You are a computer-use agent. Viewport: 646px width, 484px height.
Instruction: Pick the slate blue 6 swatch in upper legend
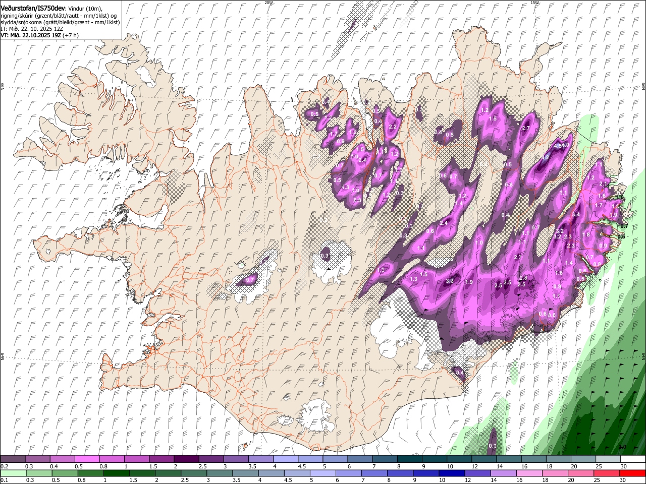[360, 459]
